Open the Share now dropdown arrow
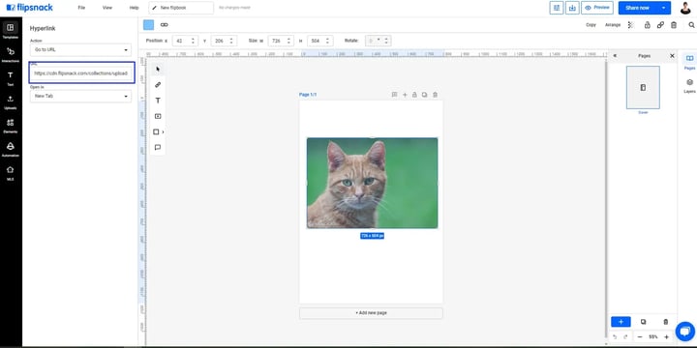The height and width of the screenshot is (348, 697). [x=664, y=8]
